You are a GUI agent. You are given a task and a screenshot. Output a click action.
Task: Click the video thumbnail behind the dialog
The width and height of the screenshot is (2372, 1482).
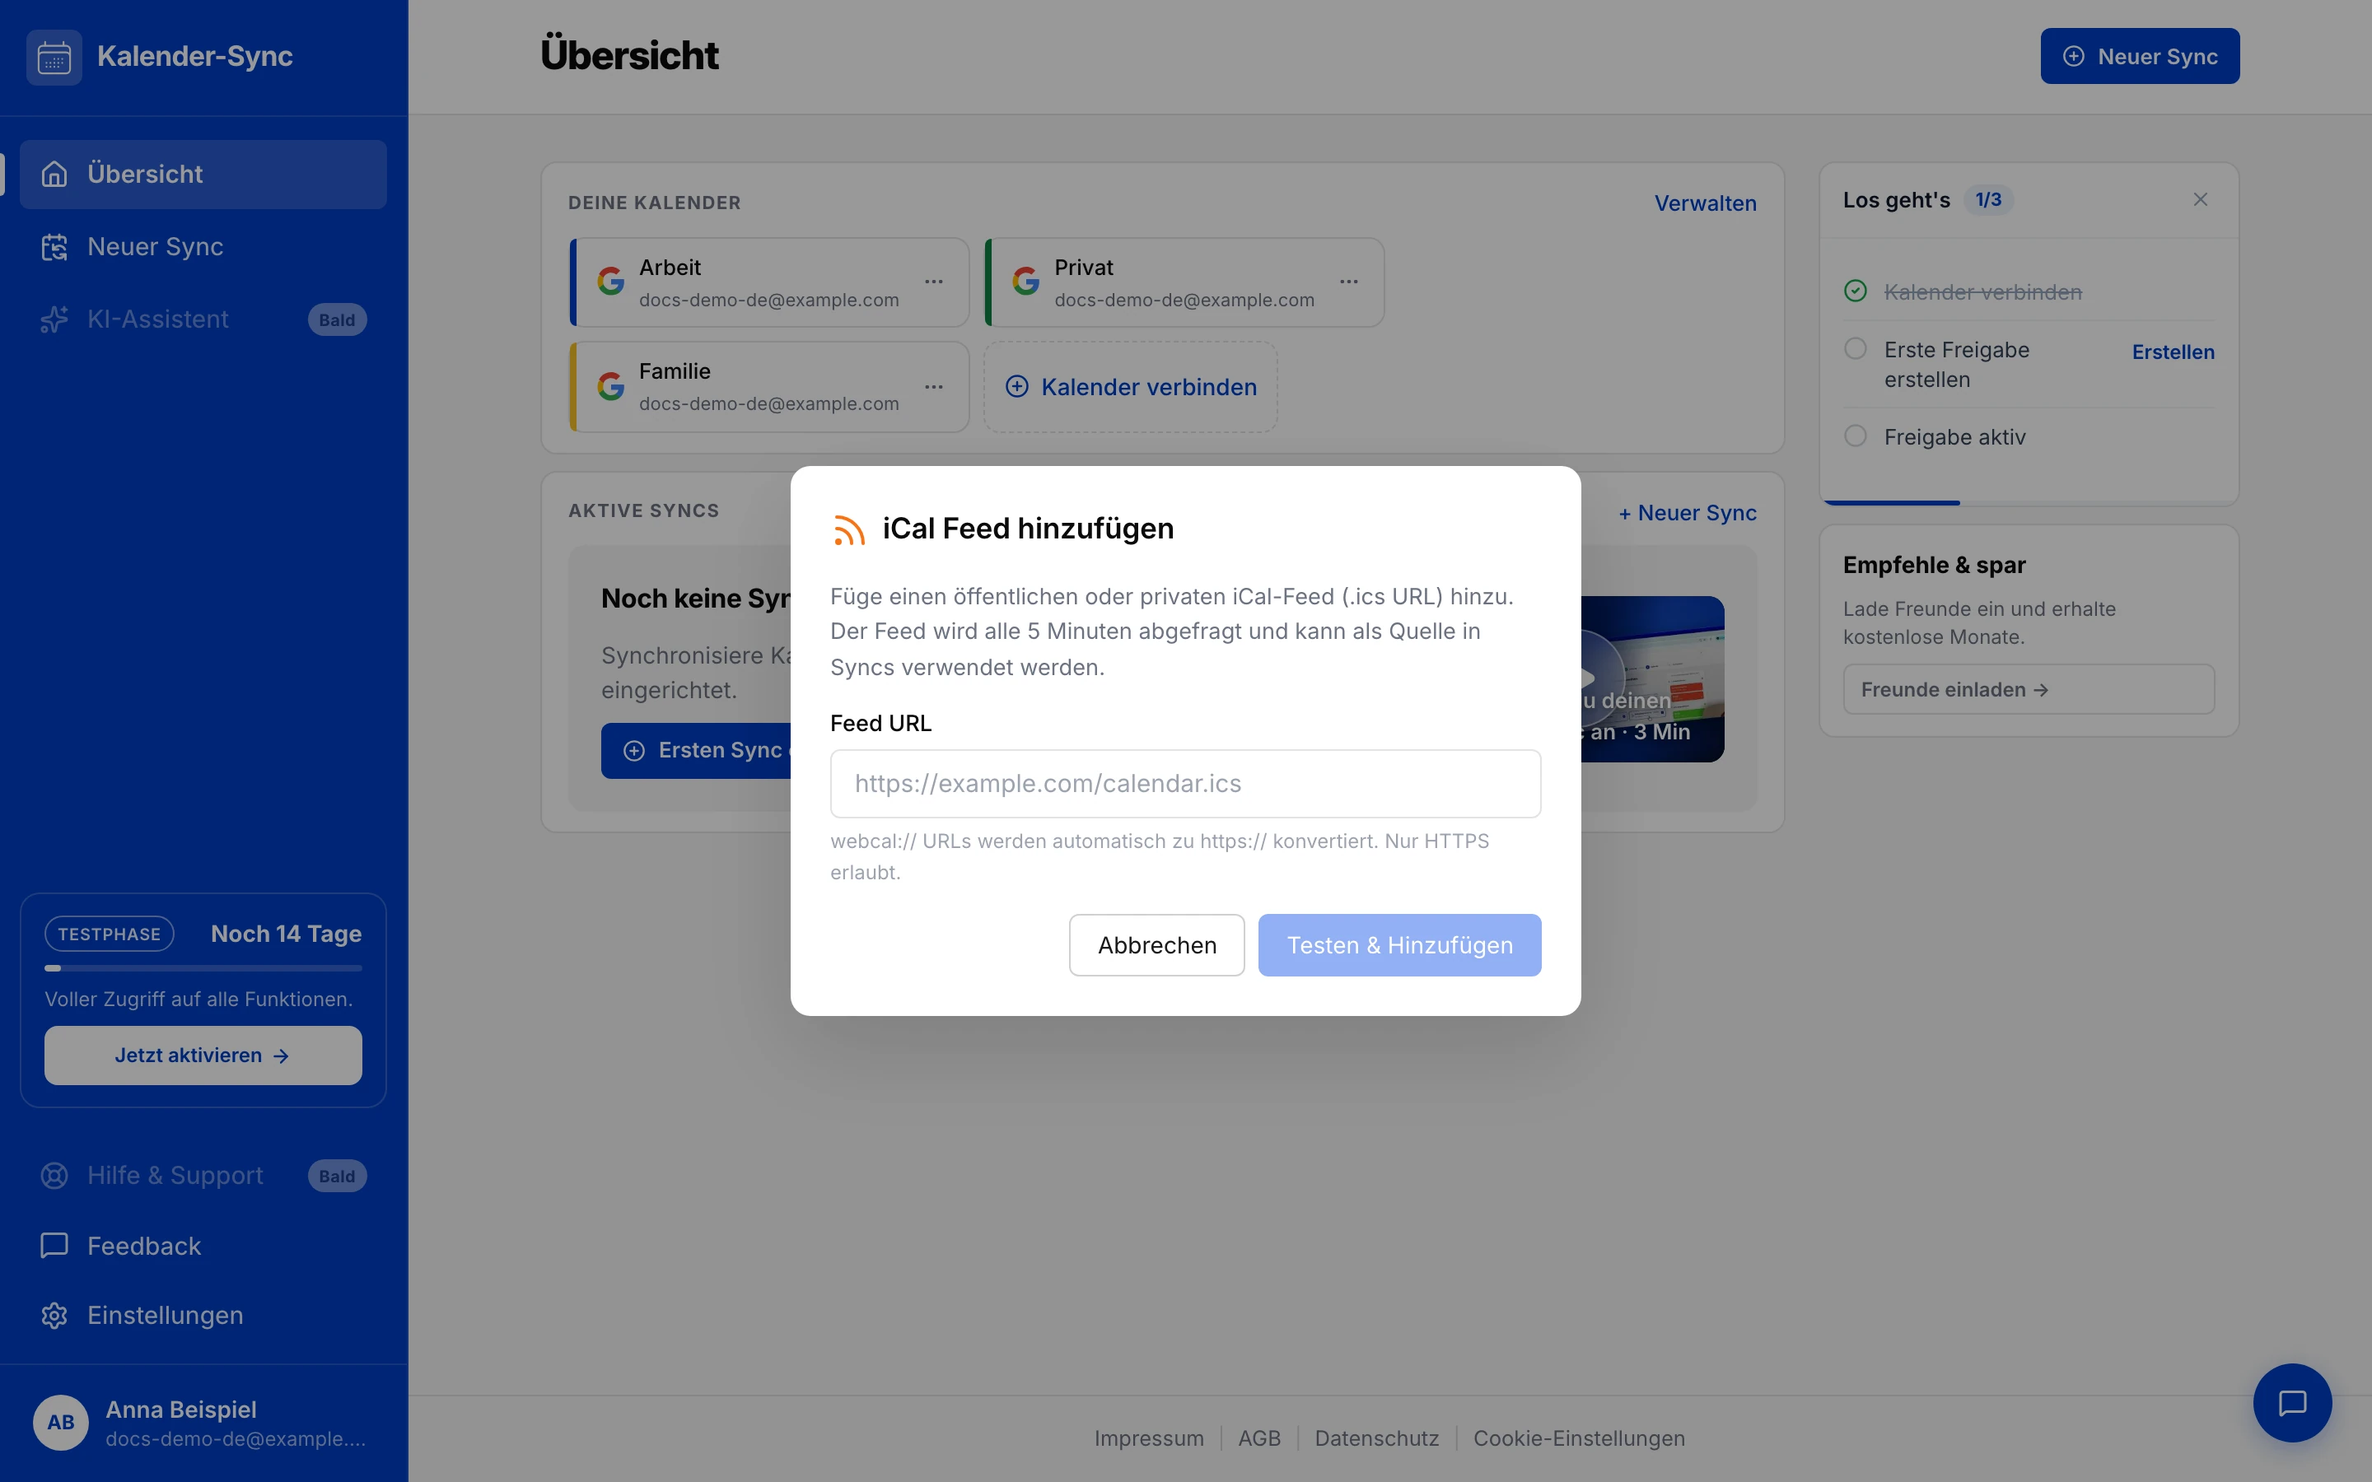pyautogui.click(x=1652, y=678)
